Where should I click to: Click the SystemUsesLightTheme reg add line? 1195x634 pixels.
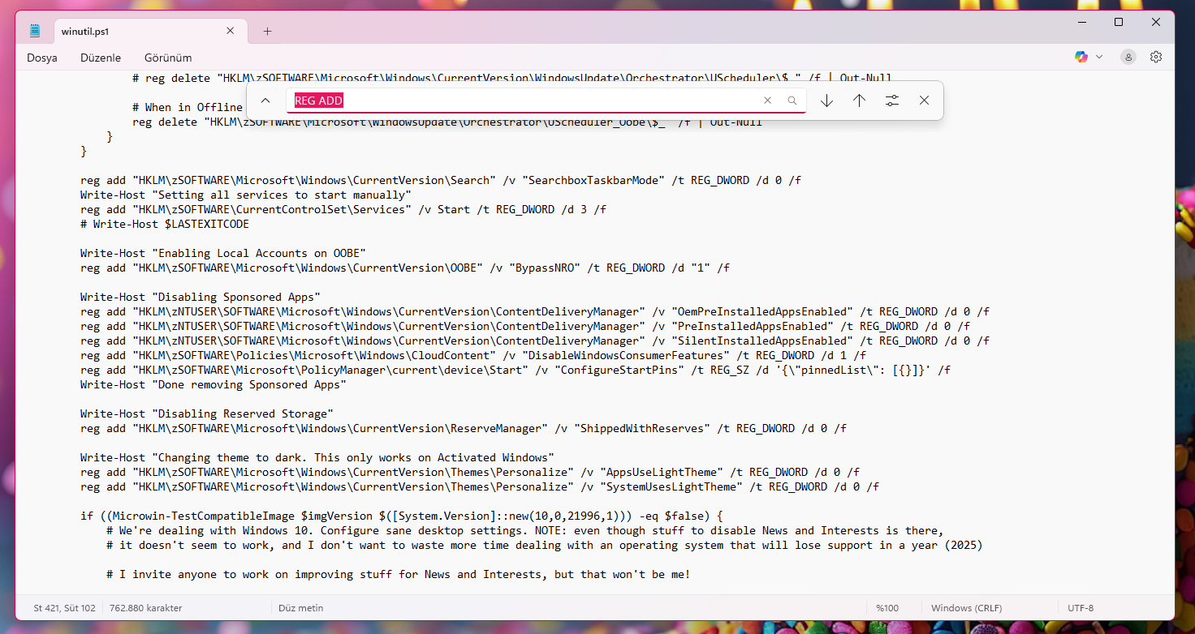[x=480, y=486]
